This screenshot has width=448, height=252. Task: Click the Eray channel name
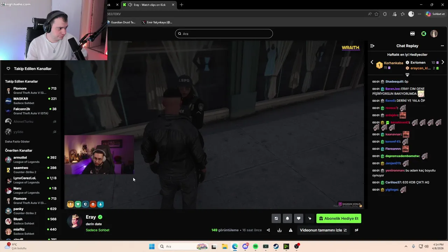click(x=91, y=217)
